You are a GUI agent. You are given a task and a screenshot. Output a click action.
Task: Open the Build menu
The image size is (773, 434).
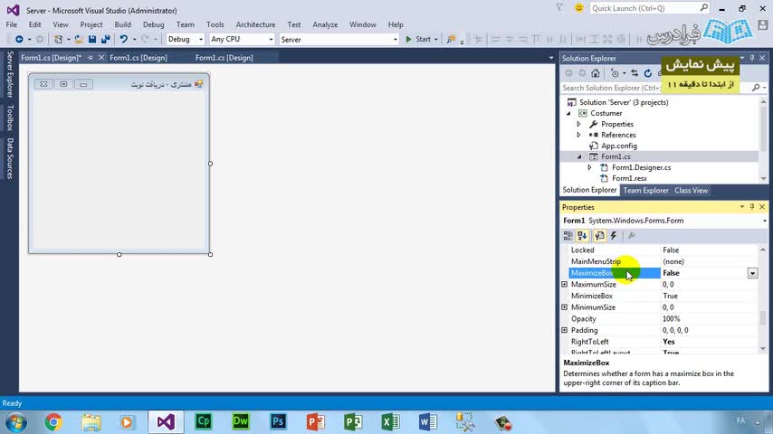[x=123, y=24]
